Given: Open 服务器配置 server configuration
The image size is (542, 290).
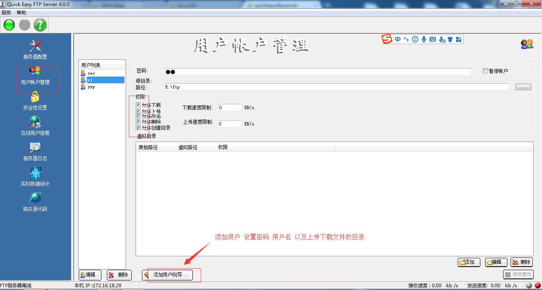Looking at the screenshot, I should coord(35,50).
